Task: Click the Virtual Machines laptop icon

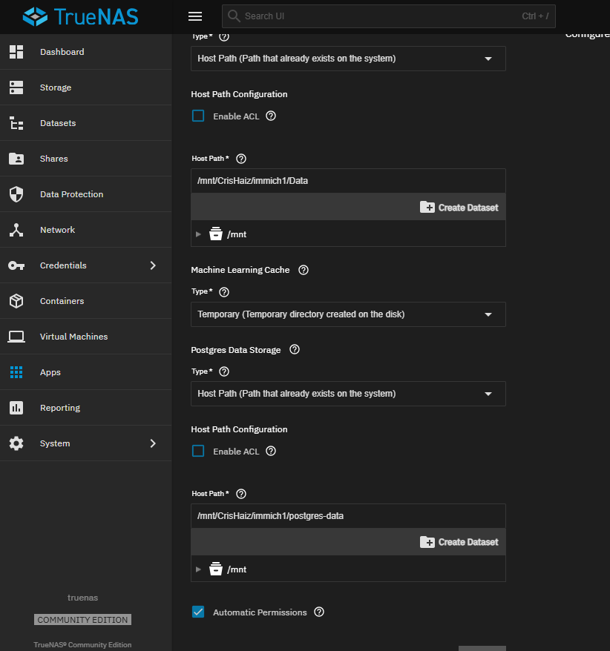Action: point(16,337)
